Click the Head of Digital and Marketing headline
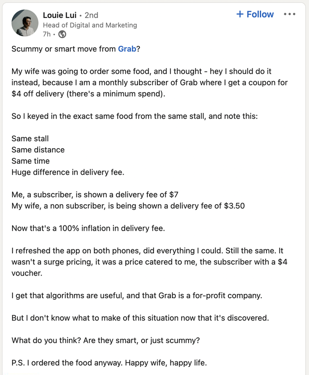This screenshot has width=309, height=375. pyautogui.click(x=90, y=25)
